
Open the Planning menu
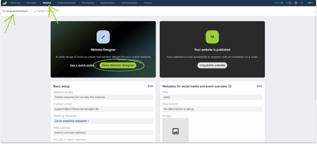15,3
